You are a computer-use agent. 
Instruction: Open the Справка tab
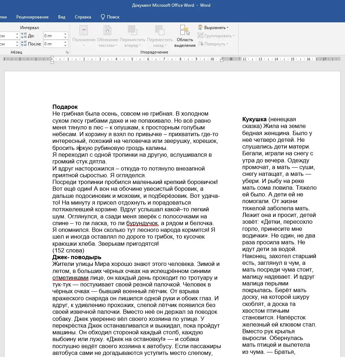tap(83, 17)
